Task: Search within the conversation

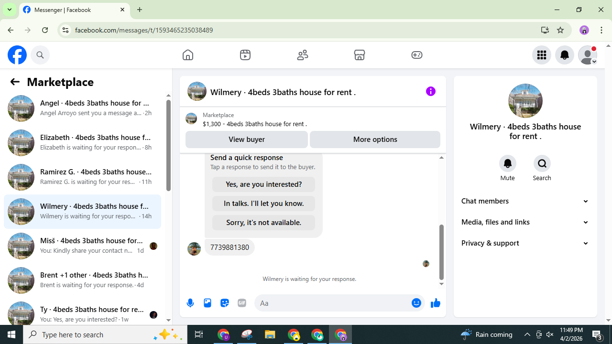Action: pyautogui.click(x=542, y=163)
